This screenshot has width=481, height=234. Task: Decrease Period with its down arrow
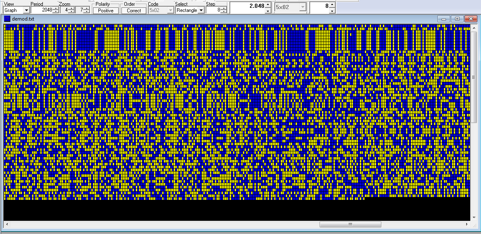(x=56, y=12)
